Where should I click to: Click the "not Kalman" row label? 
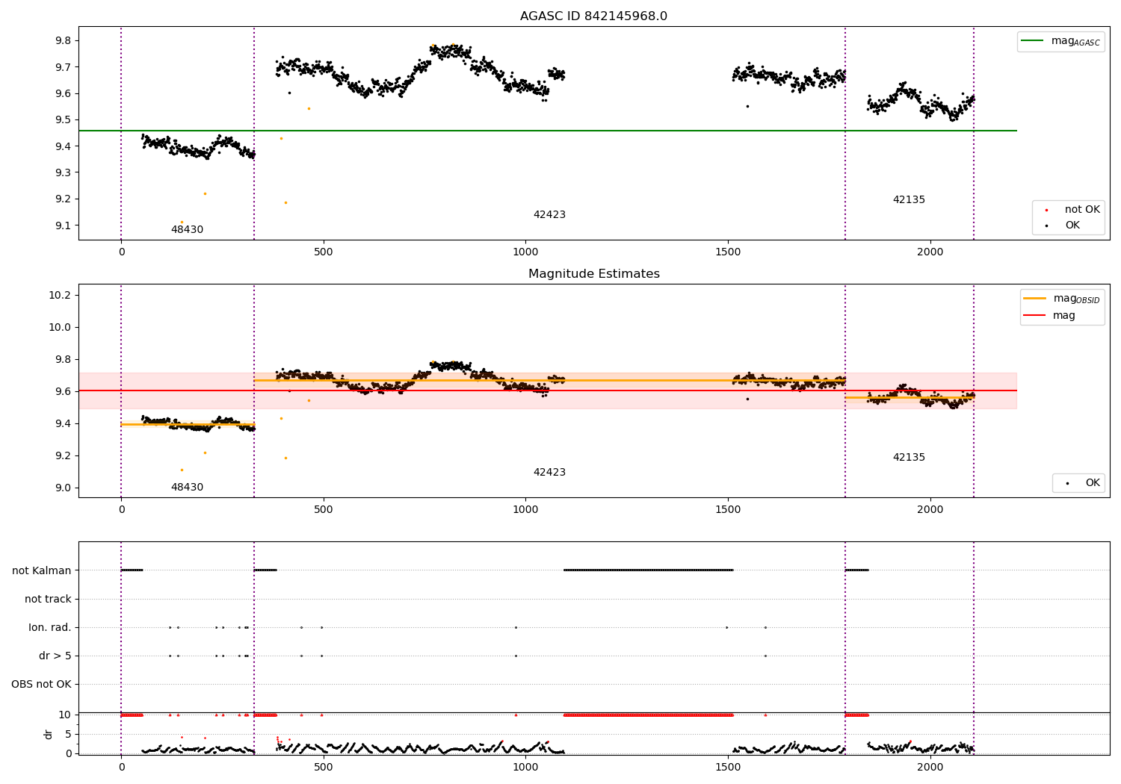[42, 570]
